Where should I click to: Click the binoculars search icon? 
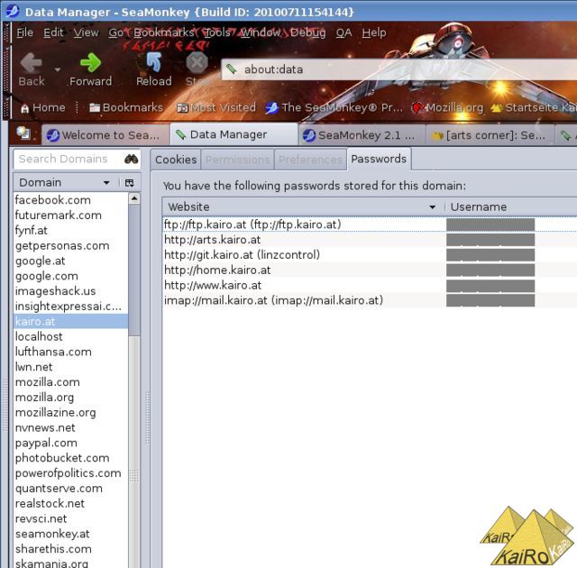click(x=132, y=159)
